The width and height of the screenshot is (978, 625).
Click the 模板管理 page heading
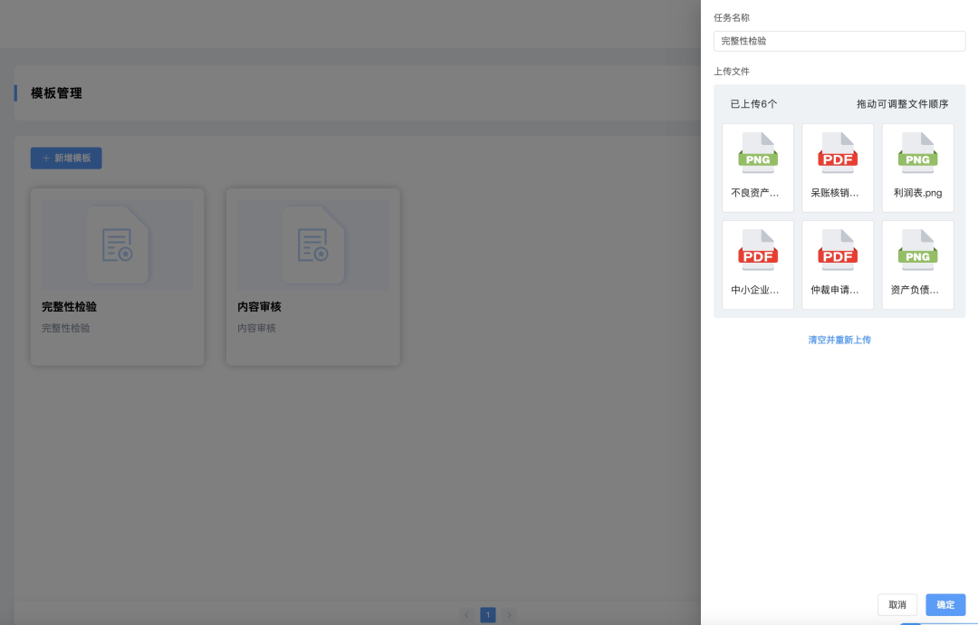[x=56, y=93]
